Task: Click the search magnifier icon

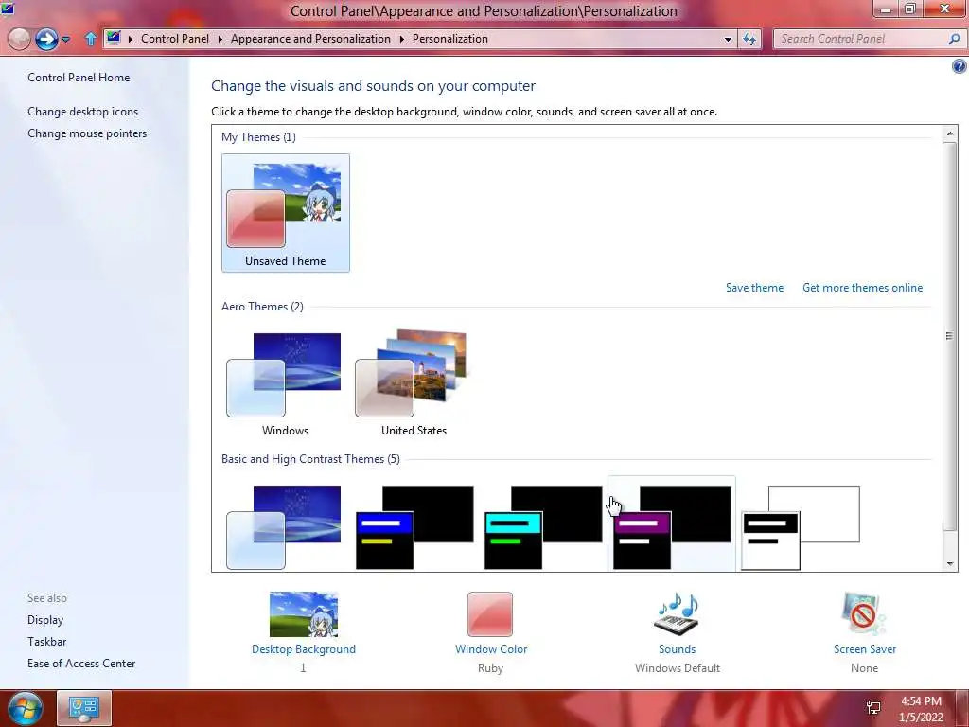Action: point(954,39)
